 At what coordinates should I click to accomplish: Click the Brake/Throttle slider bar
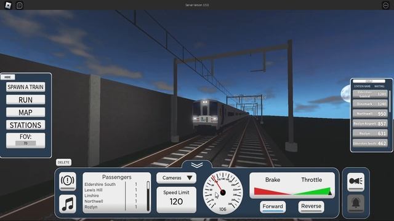click(x=292, y=191)
